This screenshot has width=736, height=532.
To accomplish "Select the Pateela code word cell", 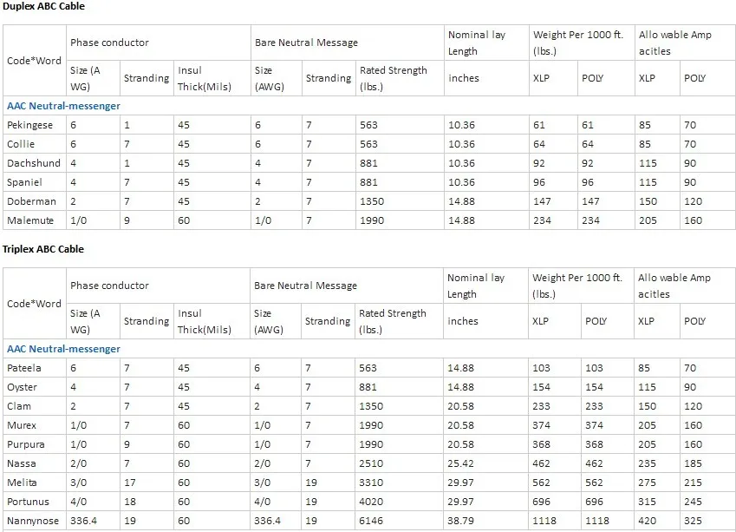I will [23, 368].
